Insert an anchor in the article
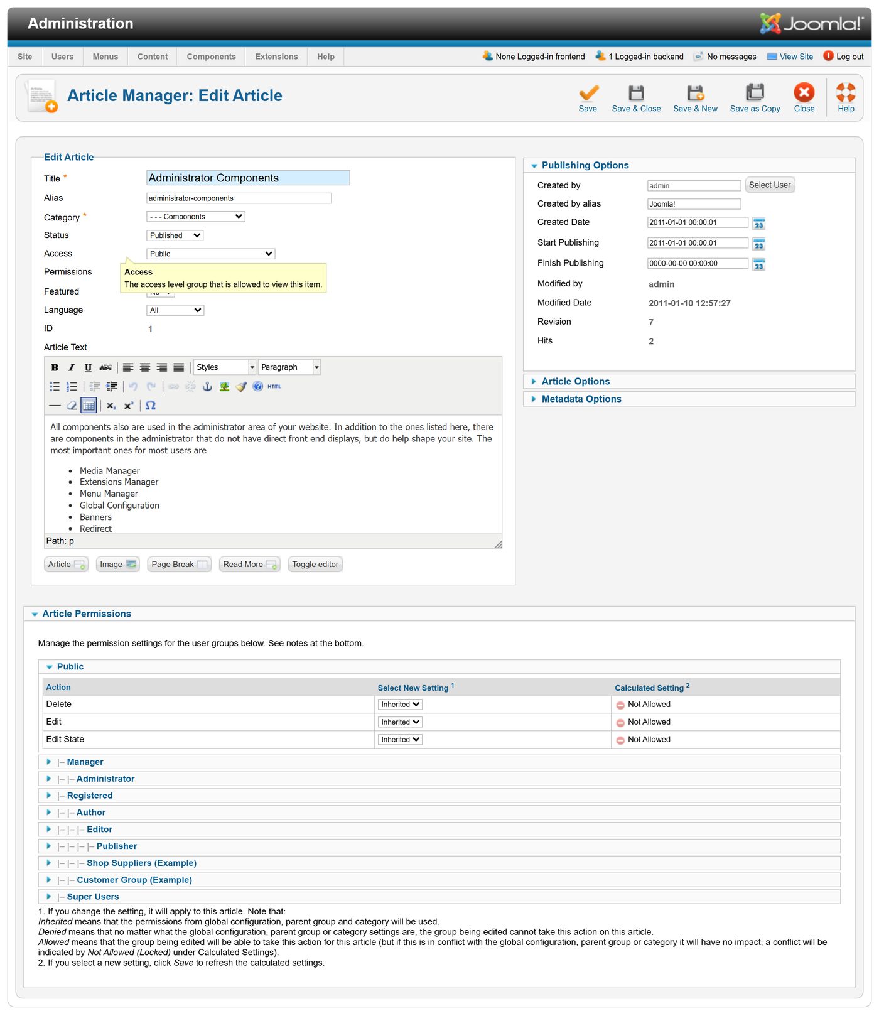879x1011 pixels. coord(207,387)
